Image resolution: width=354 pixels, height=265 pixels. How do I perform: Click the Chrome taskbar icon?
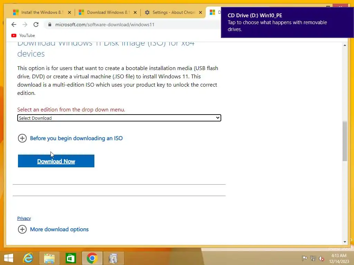(x=92, y=258)
